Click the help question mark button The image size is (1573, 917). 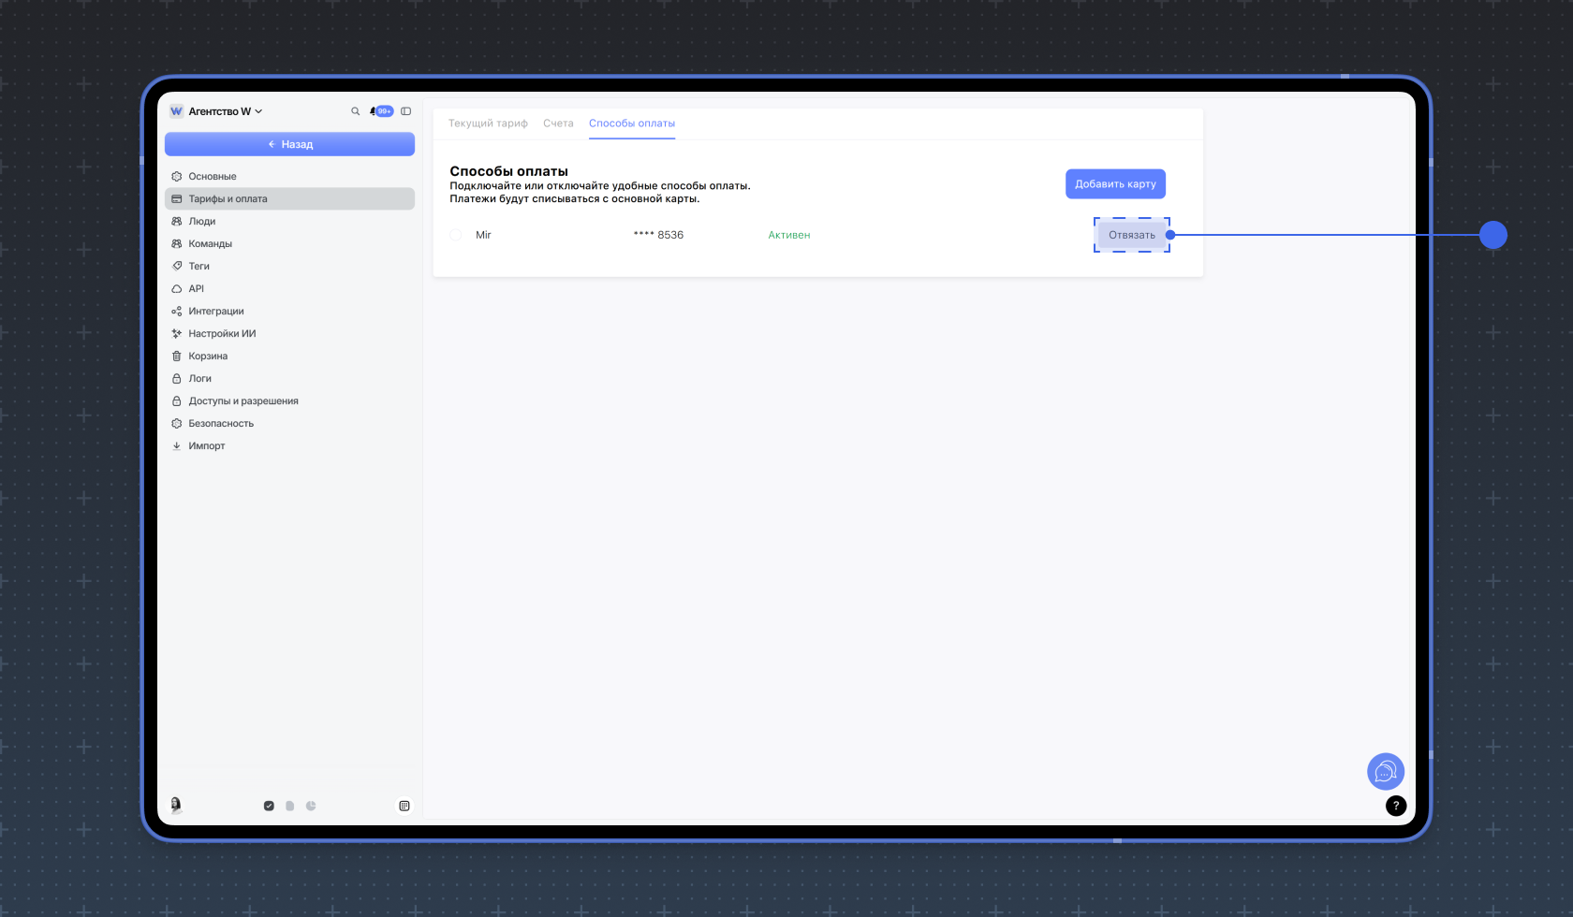pos(1396,806)
